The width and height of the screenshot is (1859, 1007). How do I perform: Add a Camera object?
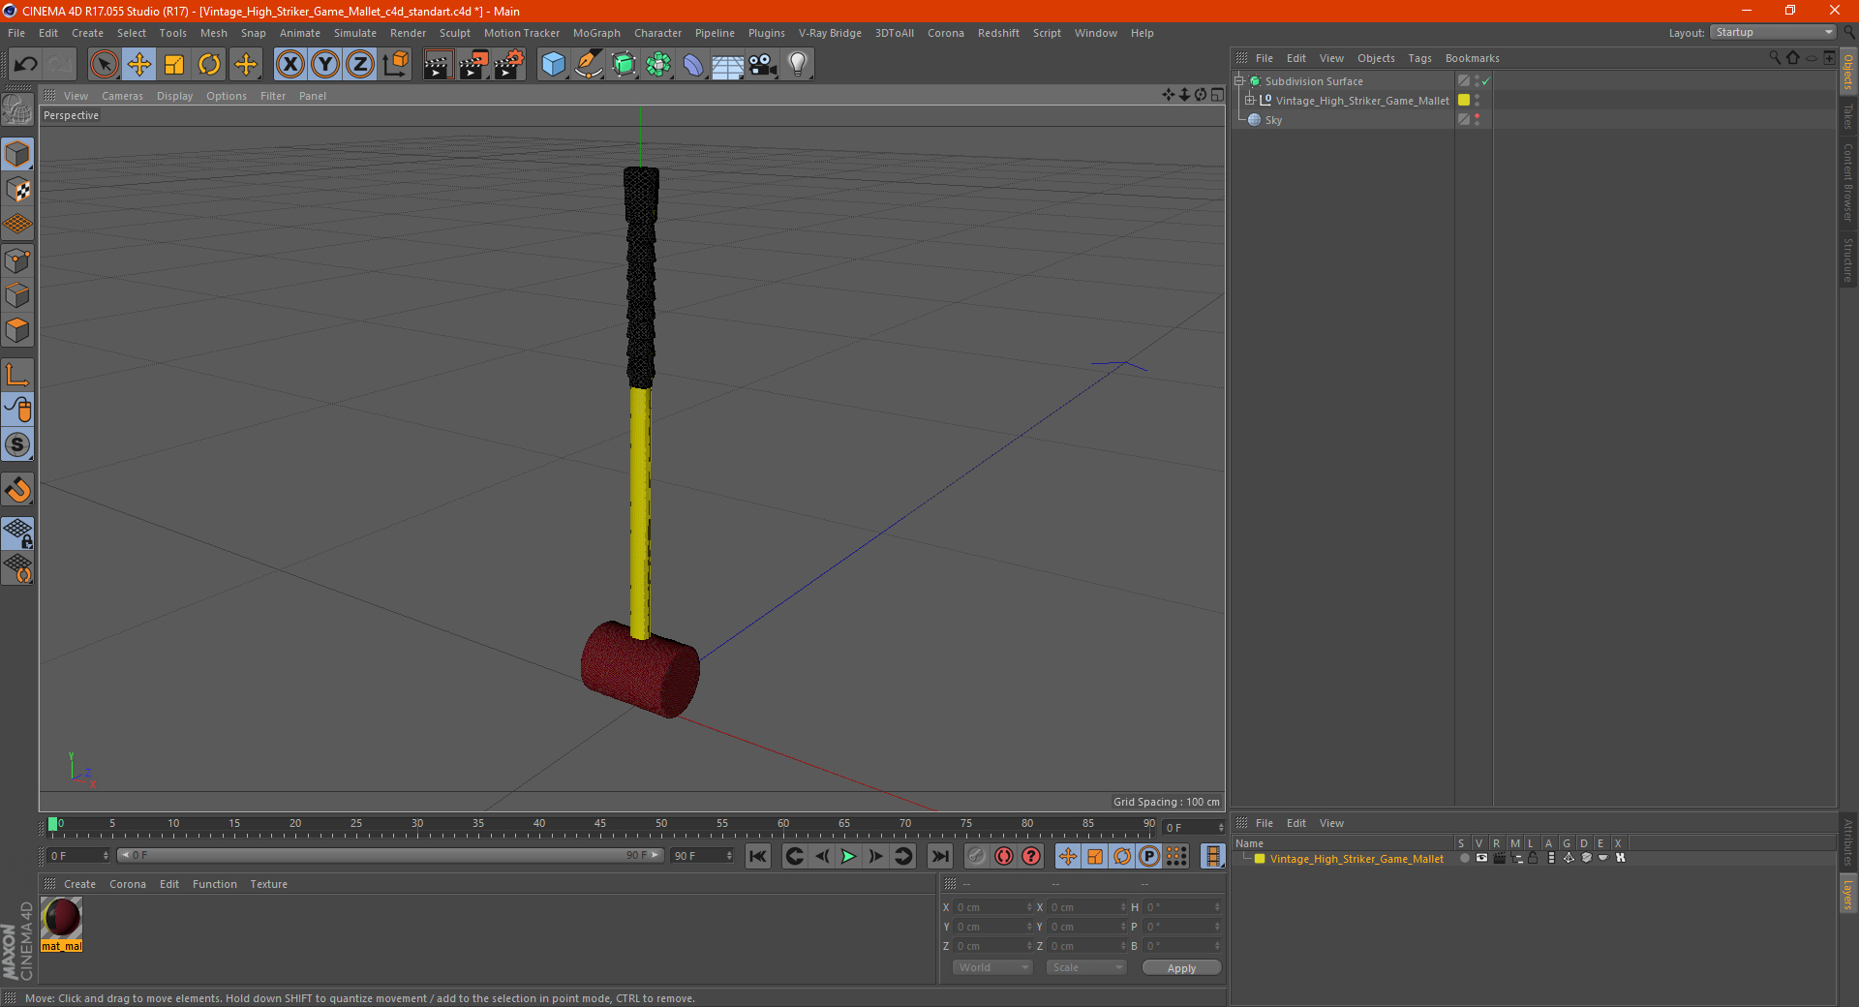coord(763,65)
